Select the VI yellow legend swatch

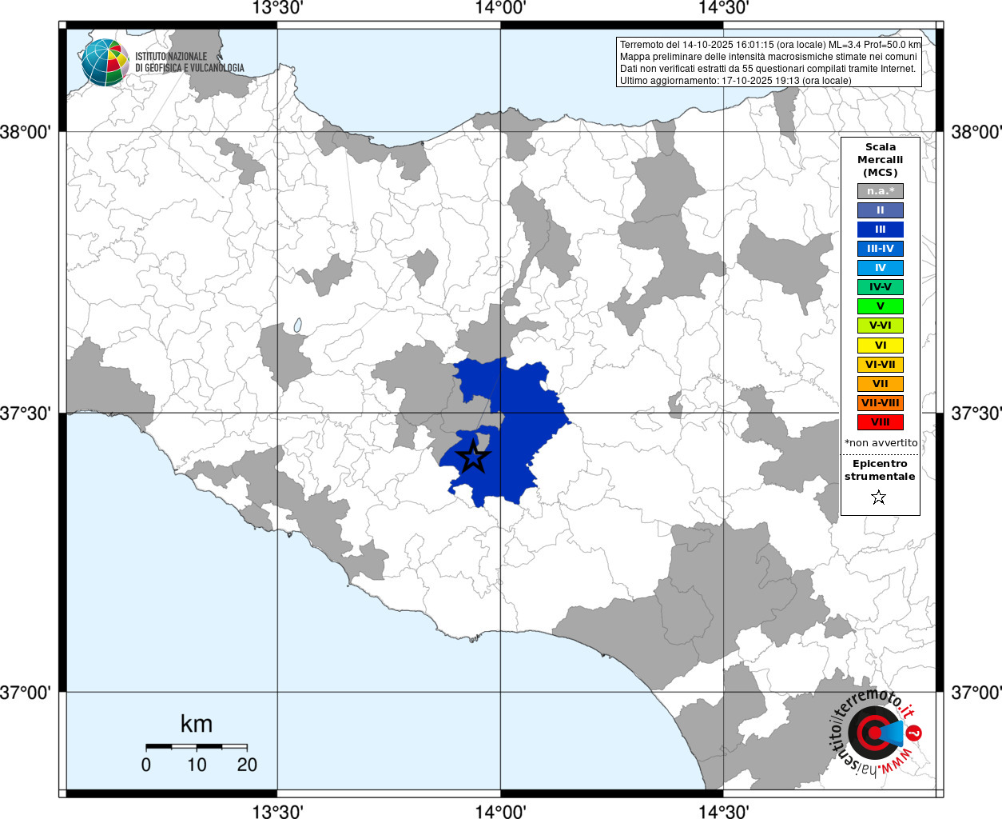click(880, 346)
